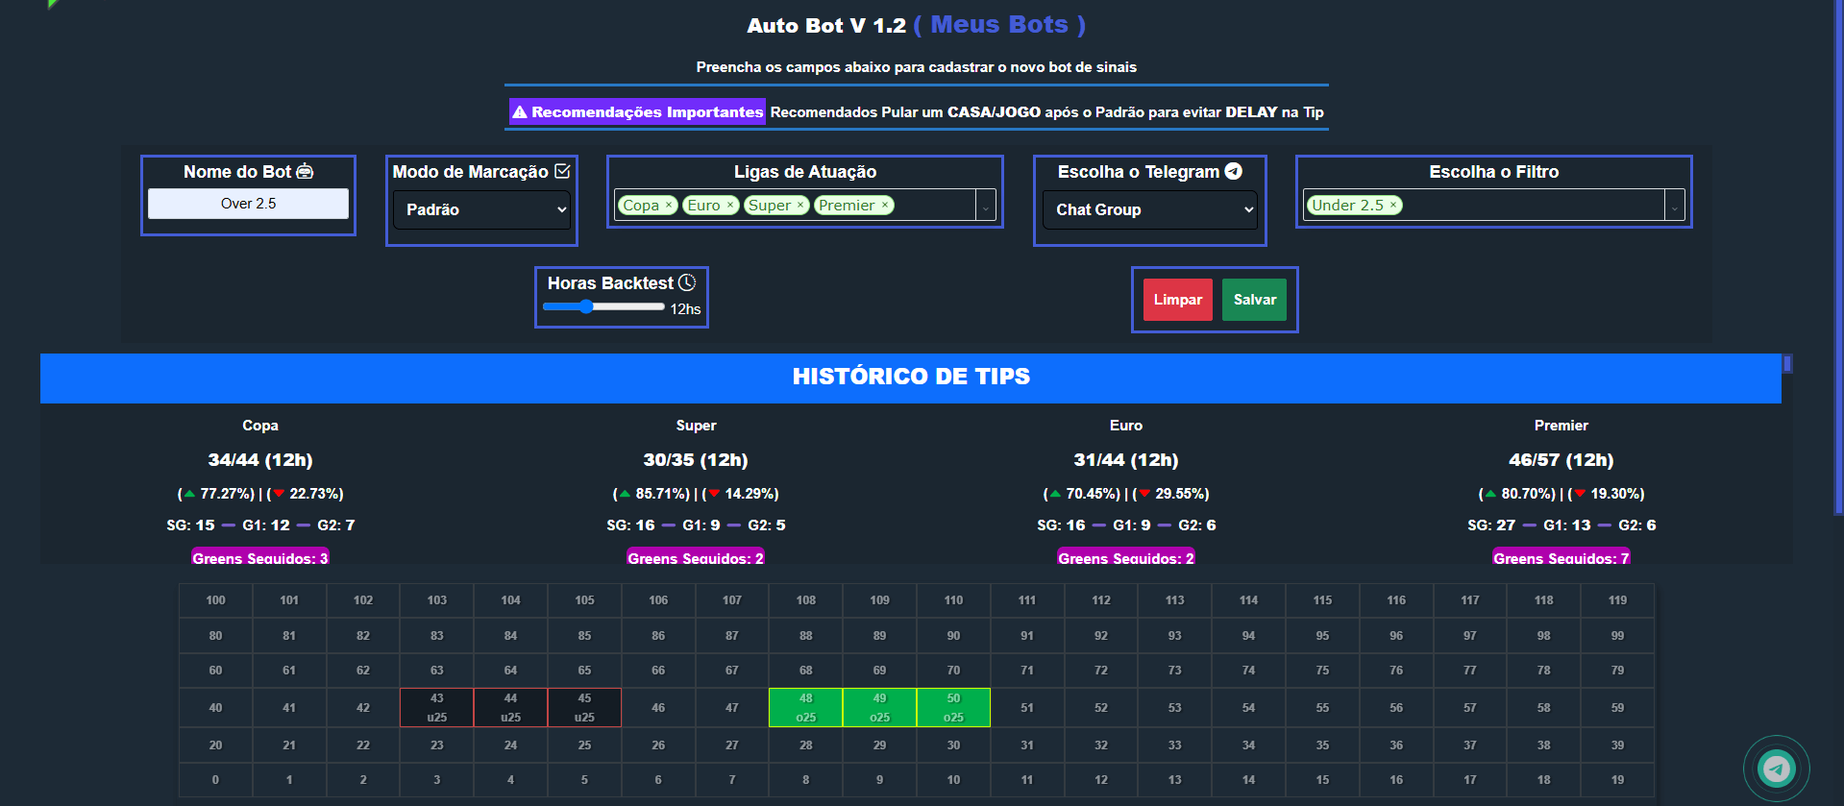Click grid cell number 100
1844x806 pixels.
coord(215,600)
